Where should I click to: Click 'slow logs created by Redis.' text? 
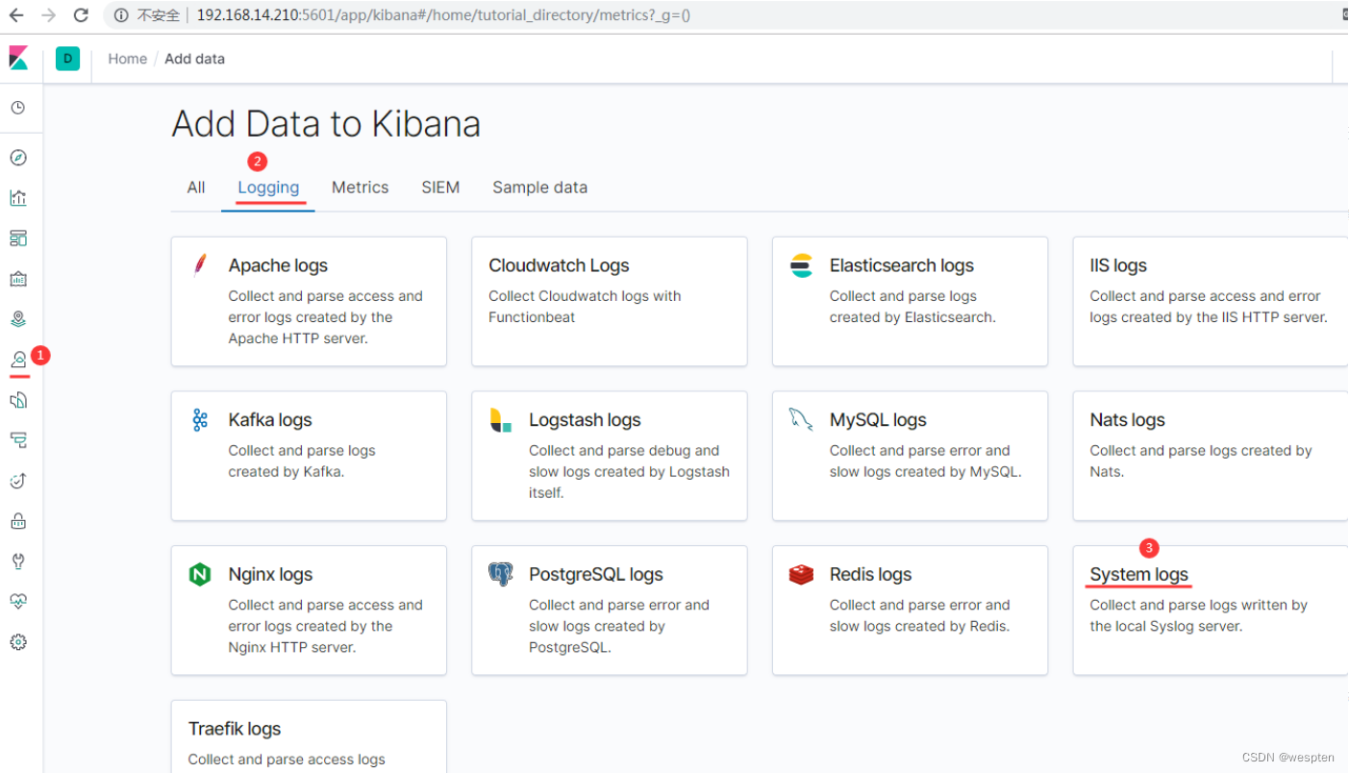(919, 627)
